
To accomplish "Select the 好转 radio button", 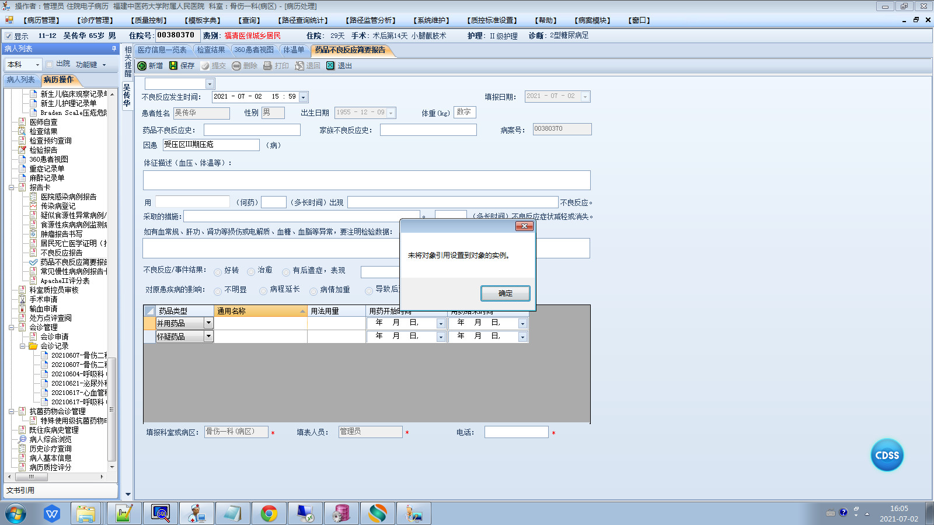I will [x=218, y=272].
